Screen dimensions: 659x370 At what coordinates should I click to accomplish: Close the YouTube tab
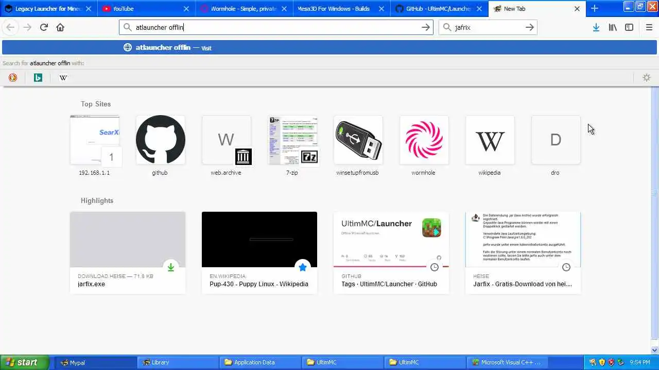click(186, 9)
